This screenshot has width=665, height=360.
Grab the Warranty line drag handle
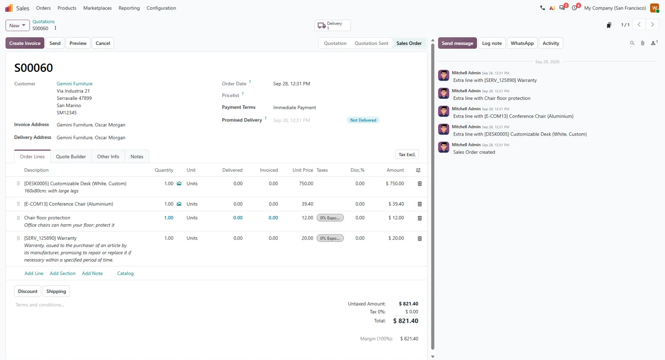pos(18,238)
